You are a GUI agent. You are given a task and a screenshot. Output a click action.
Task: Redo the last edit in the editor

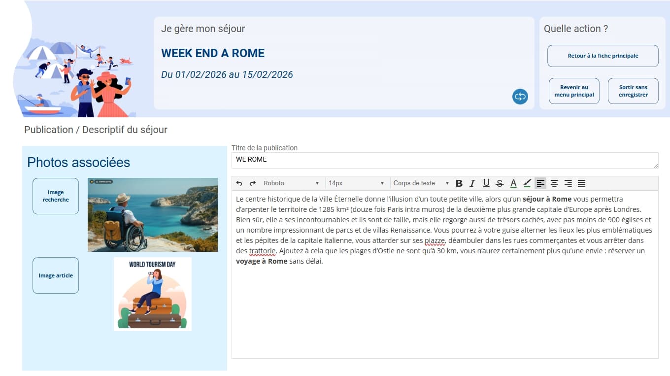coord(253,183)
